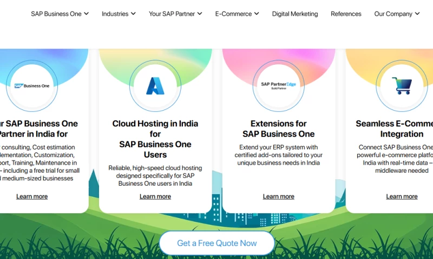
Task: Follow Learn more under E-Commerce Integration card
Action: [x=402, y=196]
